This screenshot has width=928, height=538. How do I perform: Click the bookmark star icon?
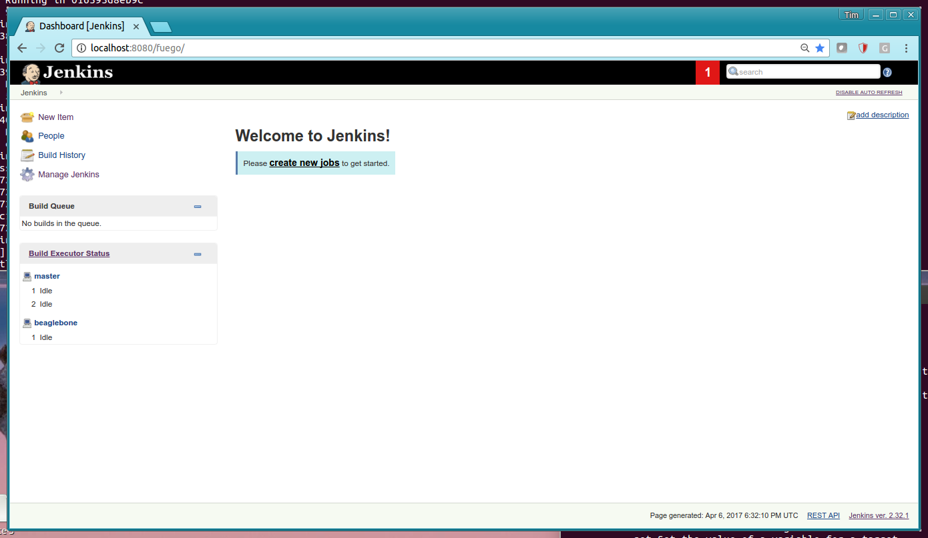point(820,48)
